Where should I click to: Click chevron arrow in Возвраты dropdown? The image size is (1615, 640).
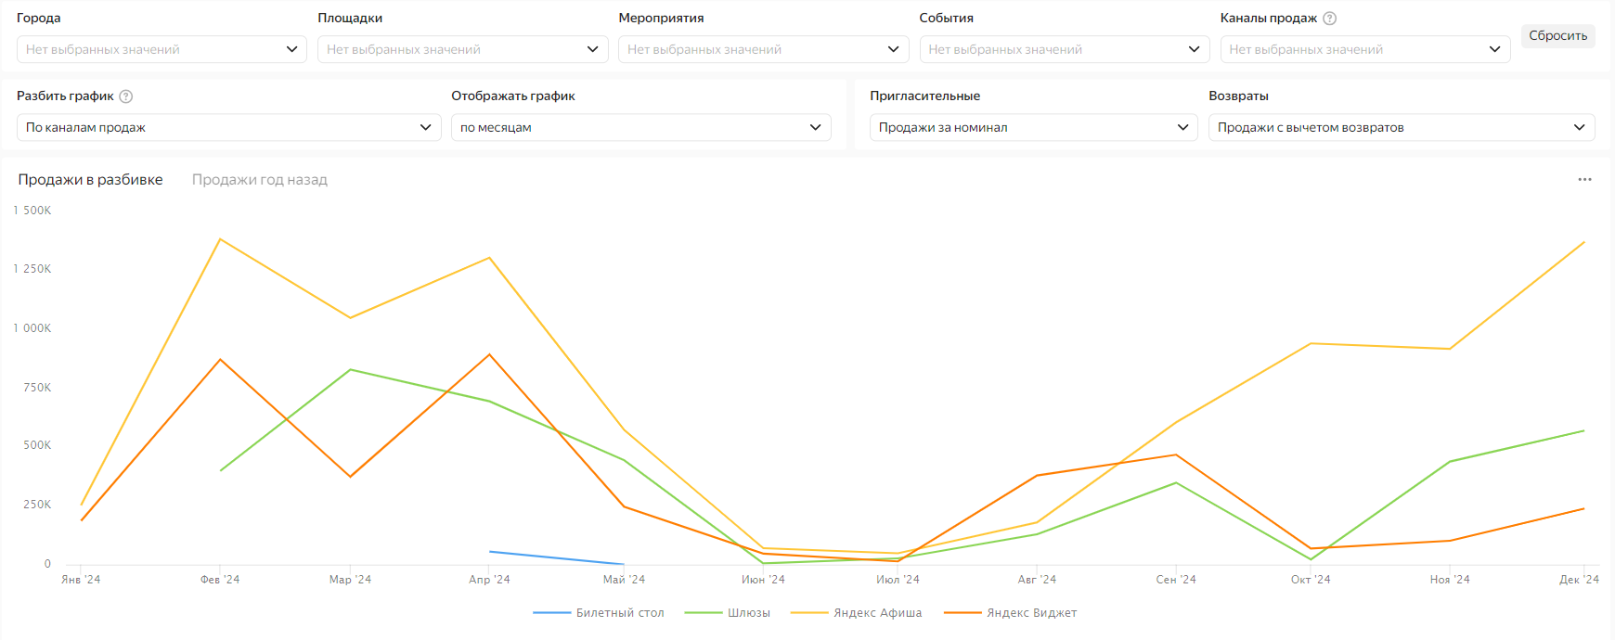1579,128
